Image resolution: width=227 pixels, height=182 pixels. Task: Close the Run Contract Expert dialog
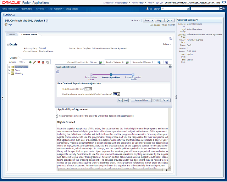click(170, 67)
